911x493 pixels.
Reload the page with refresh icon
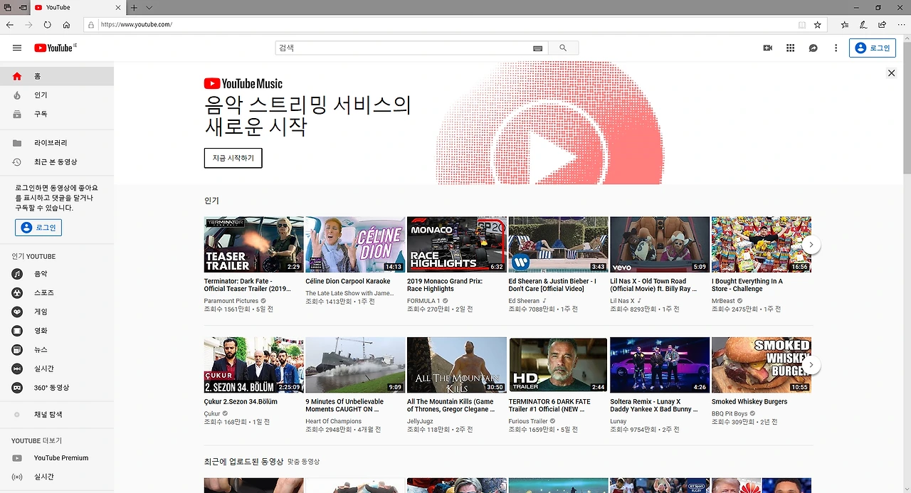pos(47,24)
